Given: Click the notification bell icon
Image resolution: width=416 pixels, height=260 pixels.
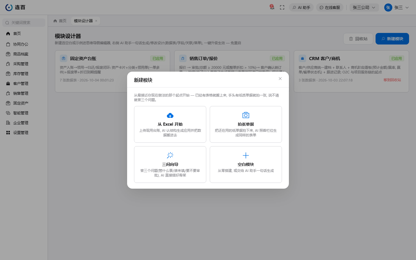Looking at the screenshot, I should (272, 7).
